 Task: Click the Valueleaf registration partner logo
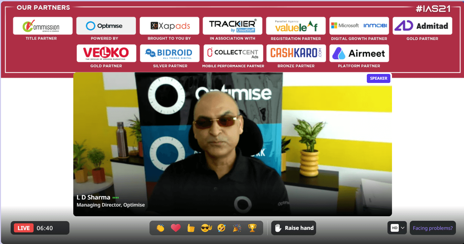pyautogui.click(x=296, y=26)
